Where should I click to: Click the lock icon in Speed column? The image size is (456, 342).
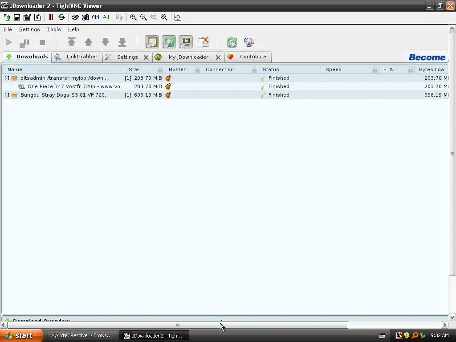pyautogui.click(x=375, y=69)
